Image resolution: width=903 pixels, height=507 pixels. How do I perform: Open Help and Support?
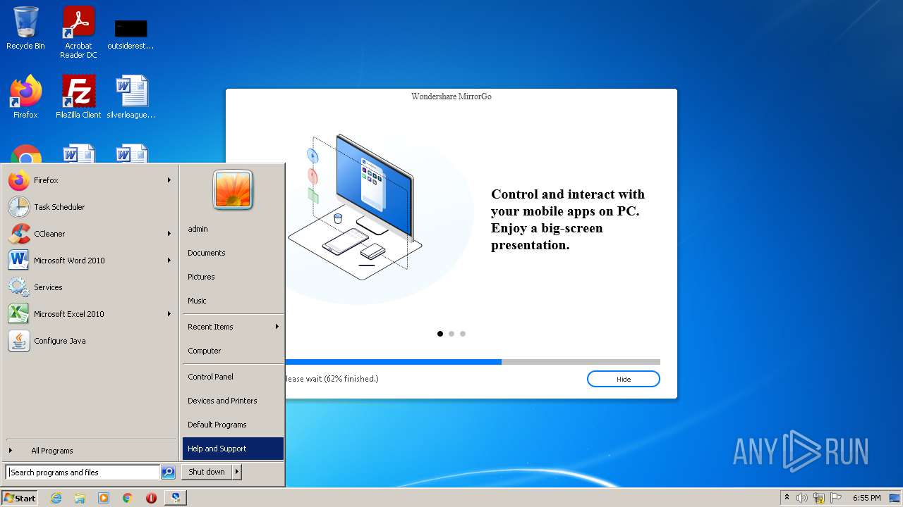click(233, 449)
